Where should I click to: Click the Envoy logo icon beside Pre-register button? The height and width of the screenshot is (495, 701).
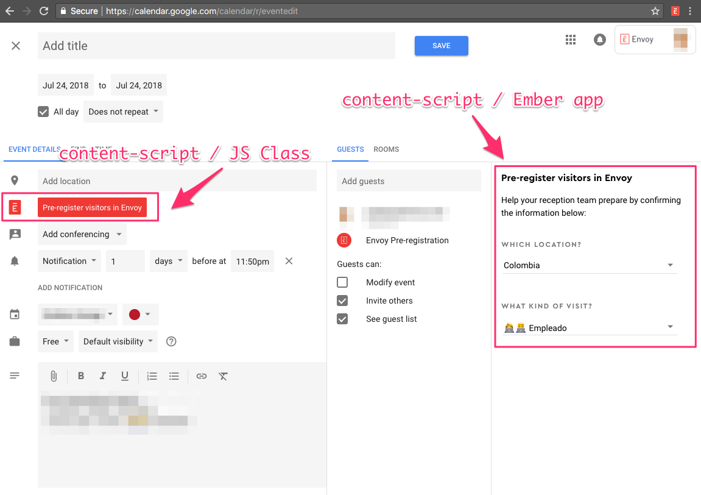click(x=15, y=207)
